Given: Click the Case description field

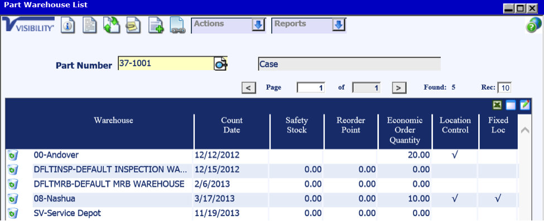Looking at the screenshot, I should [349, 64].
